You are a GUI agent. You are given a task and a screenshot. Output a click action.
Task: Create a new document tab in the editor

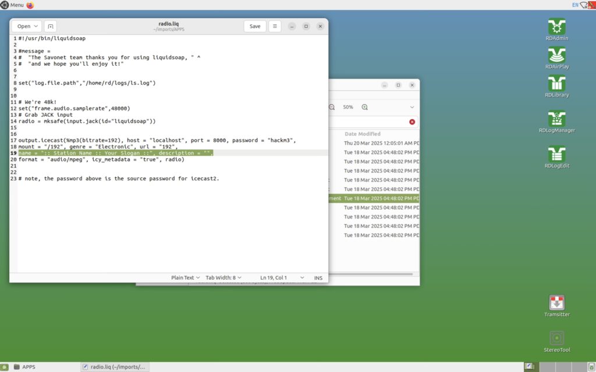coord(50,26)
